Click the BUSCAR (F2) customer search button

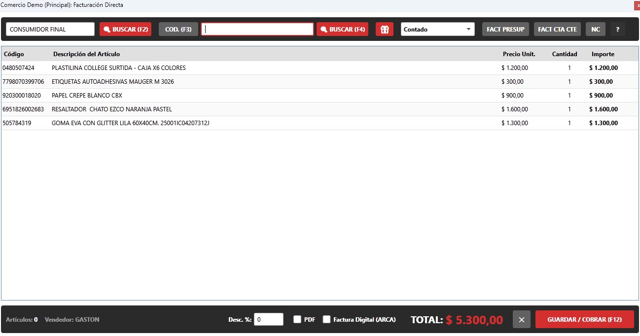pyautogui.click(x=126, y=29)
